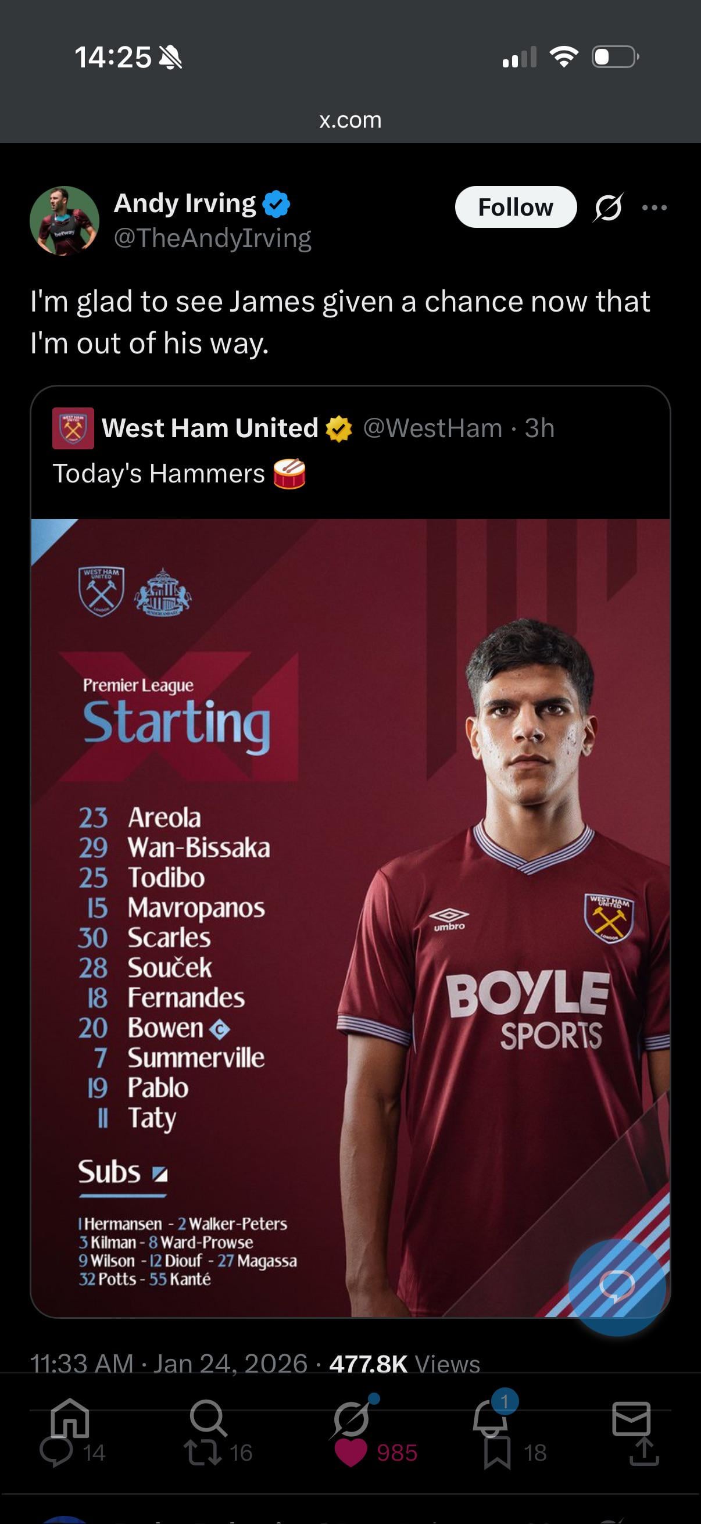Click the Follow button for Andy Irving
The width and height of the screenshot is (701, 1524).
(x=515, y=207)
